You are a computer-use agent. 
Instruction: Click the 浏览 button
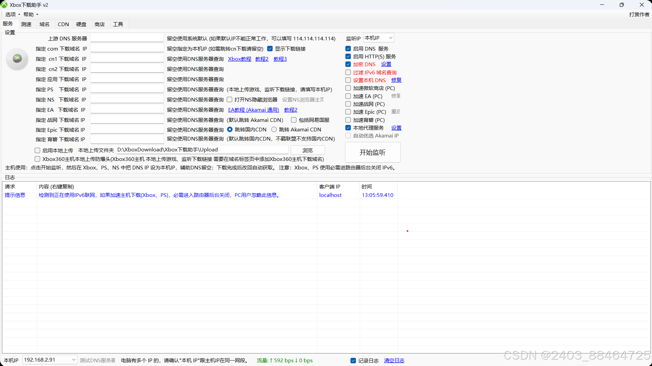(x=308, y=150)
